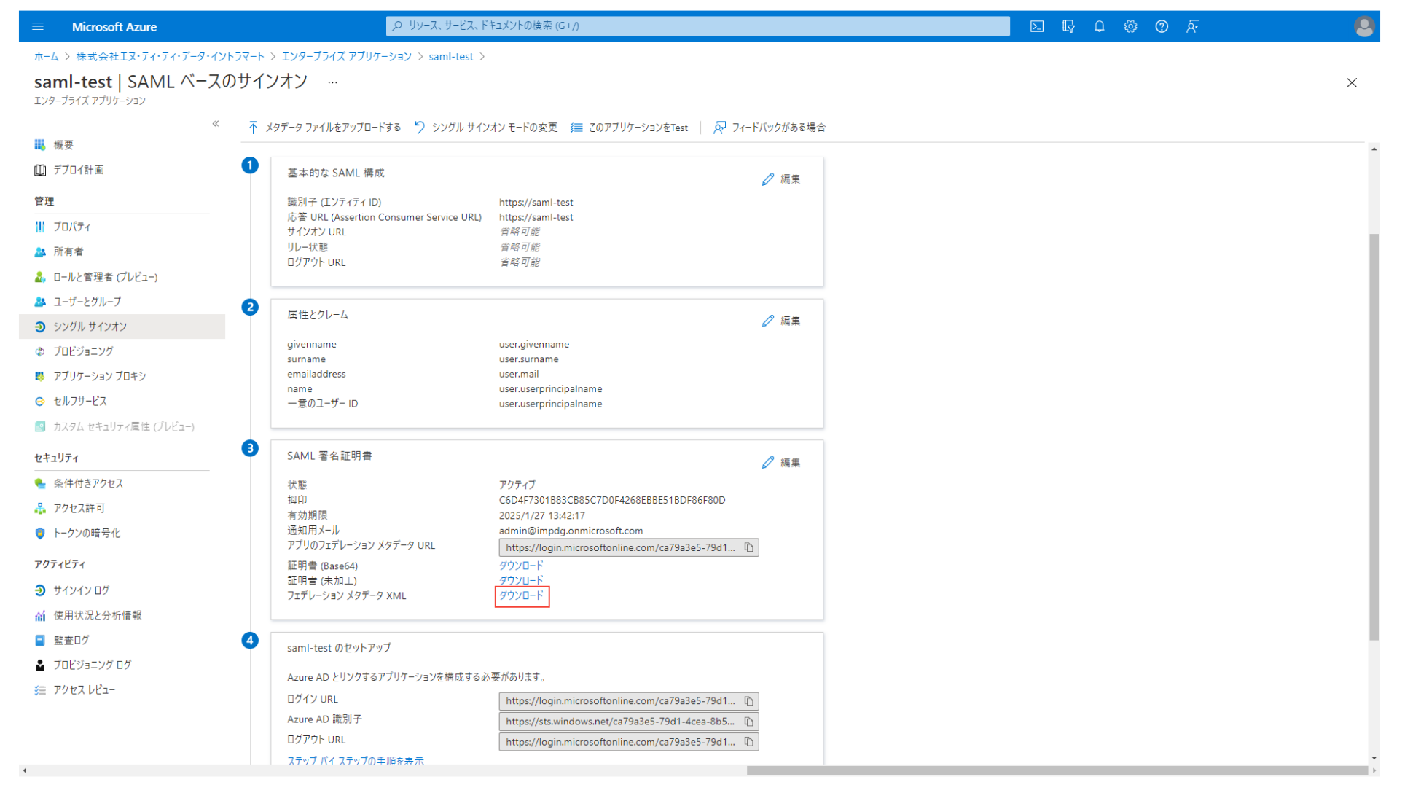1421x809 pixels.
Task: Open the ... menu next to the page title
Action: [x=332, y=82]
